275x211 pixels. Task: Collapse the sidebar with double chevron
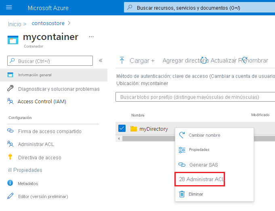101,61
